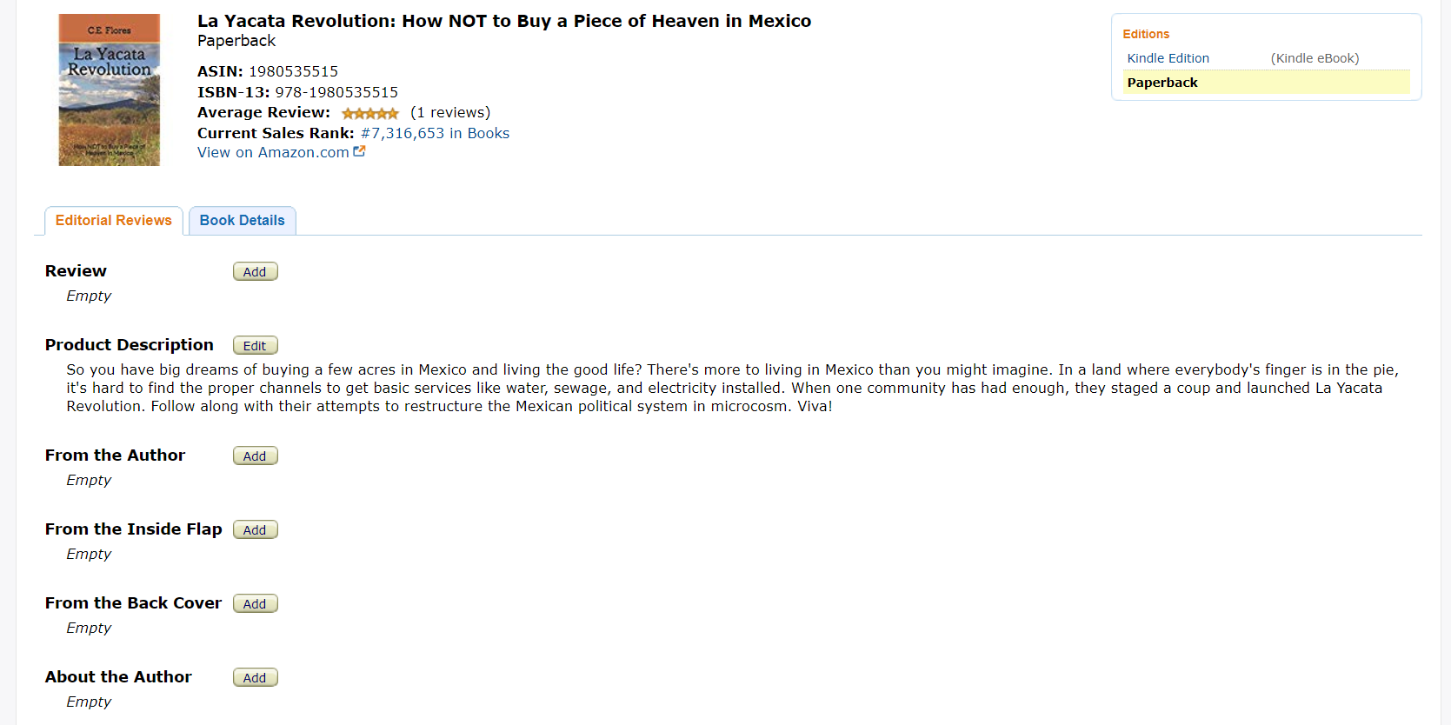The height and width of the screenshot is (725, 1451).
Task: Add a From the Author section
Action: (255, 456)
